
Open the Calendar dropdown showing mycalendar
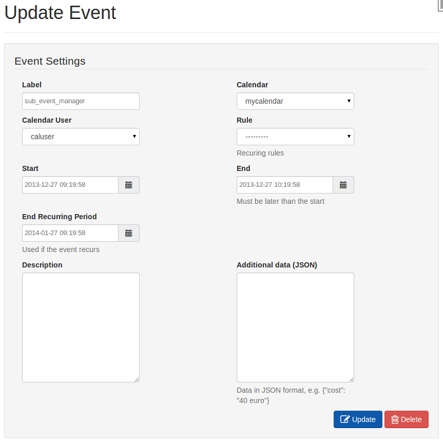point(296,101)
